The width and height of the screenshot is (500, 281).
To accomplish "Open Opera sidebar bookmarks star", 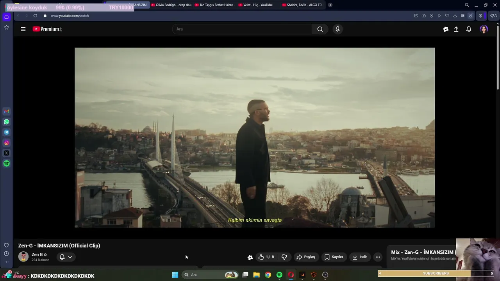I will pyautogui.click(x=6, y=27).
